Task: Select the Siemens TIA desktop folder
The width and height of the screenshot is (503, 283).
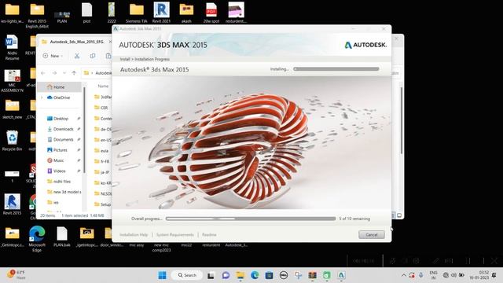Action: 137,13
